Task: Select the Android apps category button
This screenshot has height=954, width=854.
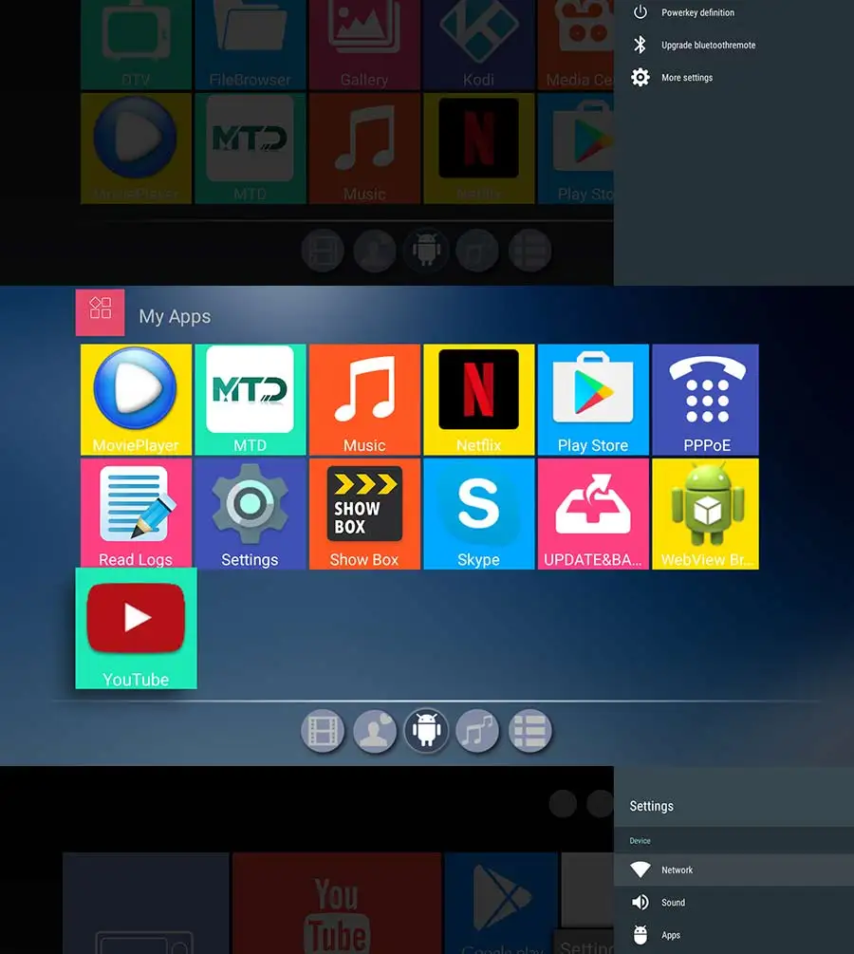Action: click(x=426, y=731)
